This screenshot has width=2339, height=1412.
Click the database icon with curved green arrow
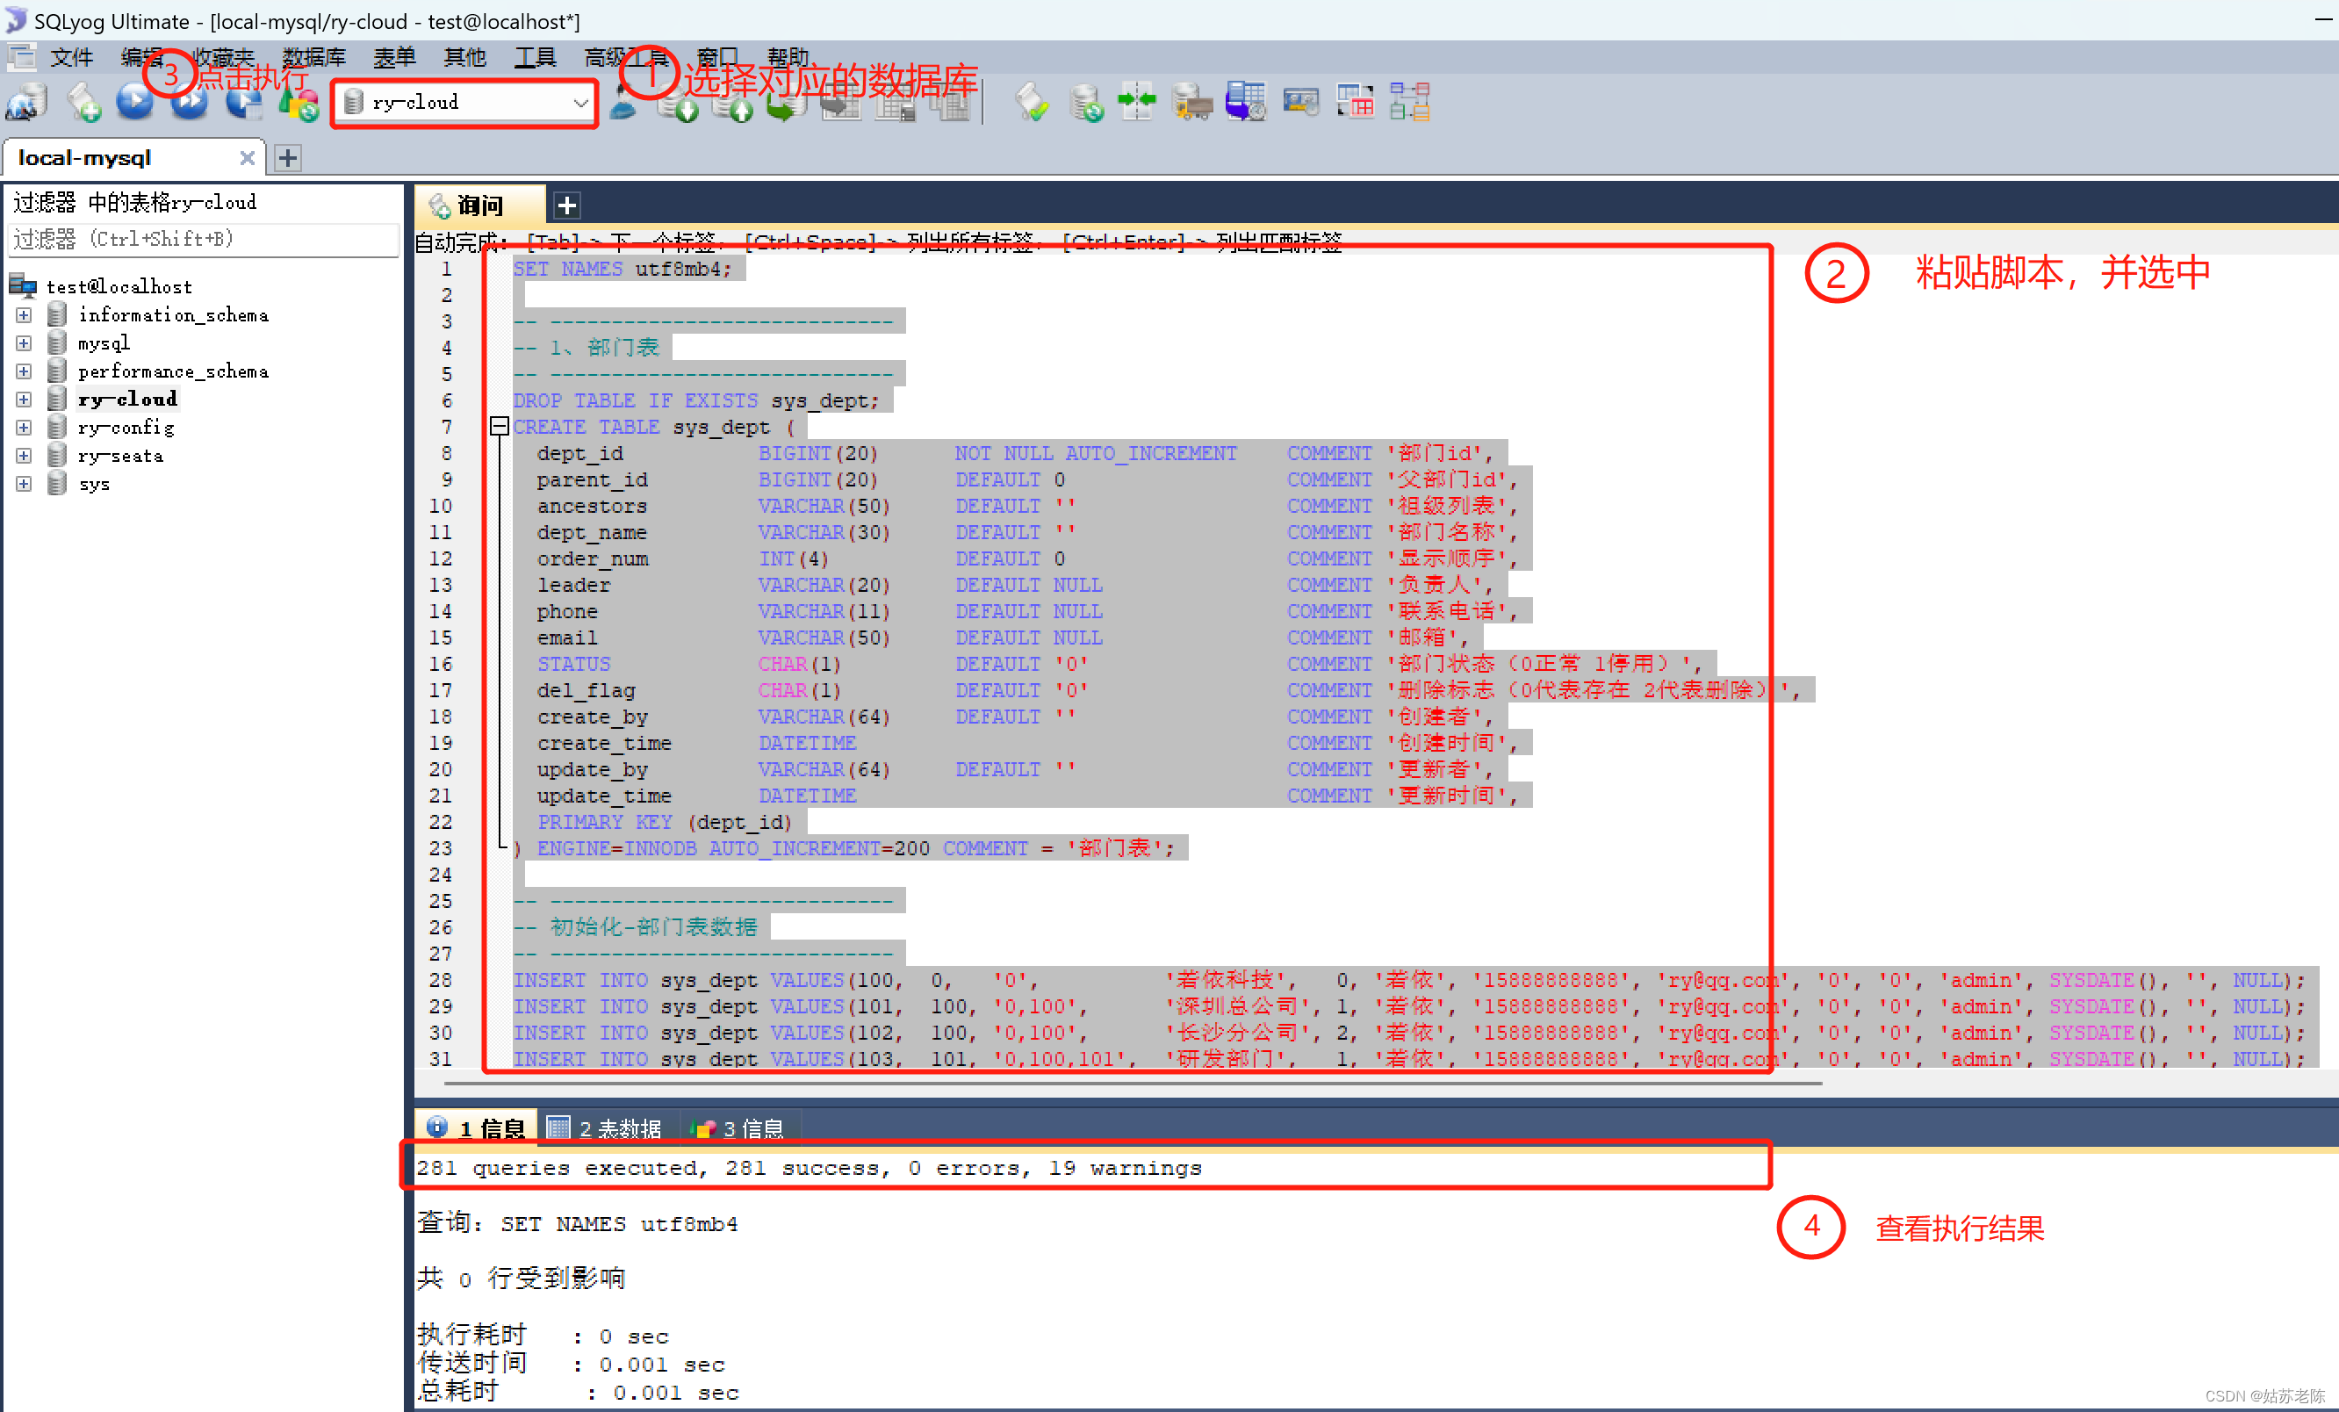pos(786,102)
